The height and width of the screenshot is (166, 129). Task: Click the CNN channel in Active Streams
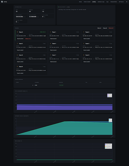(x=36, y=85)
